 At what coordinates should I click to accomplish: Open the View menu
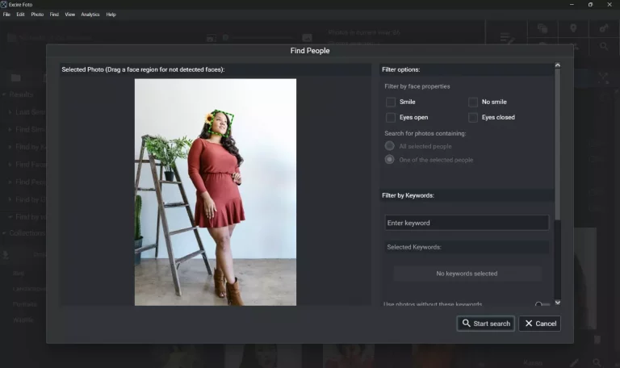tap(70, 15)
